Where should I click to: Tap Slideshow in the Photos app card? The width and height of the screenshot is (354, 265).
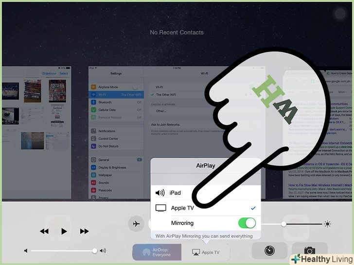pos(49,73)
